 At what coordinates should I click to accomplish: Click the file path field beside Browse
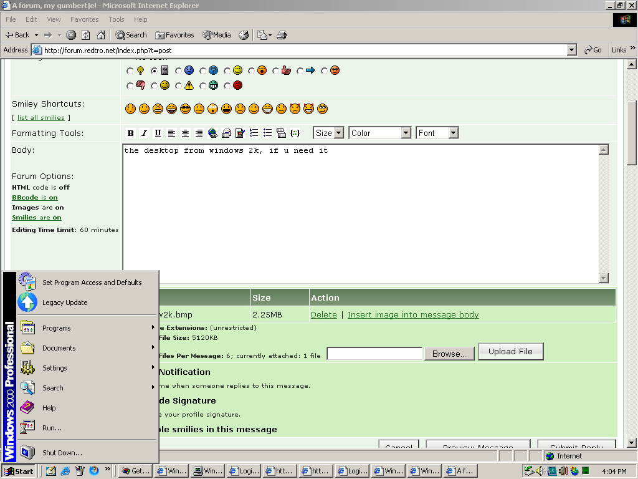(x=374, y=354)
